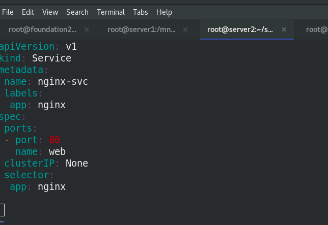Close the root@server1 tab

185,29
